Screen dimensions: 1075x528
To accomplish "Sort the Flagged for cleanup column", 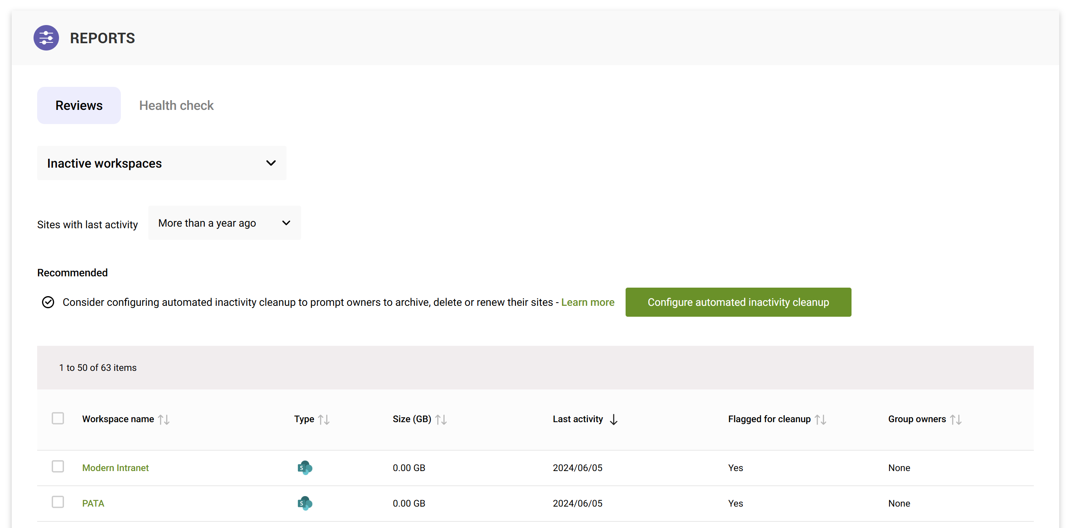I will tap(821, 419).
